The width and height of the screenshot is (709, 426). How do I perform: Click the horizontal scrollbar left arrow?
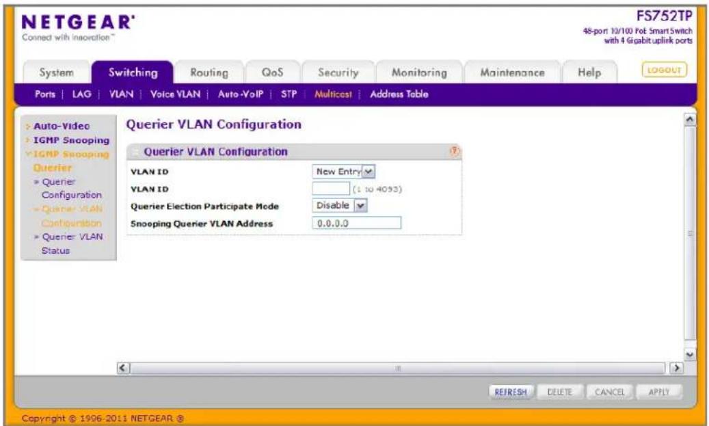[x=123, y=368]
